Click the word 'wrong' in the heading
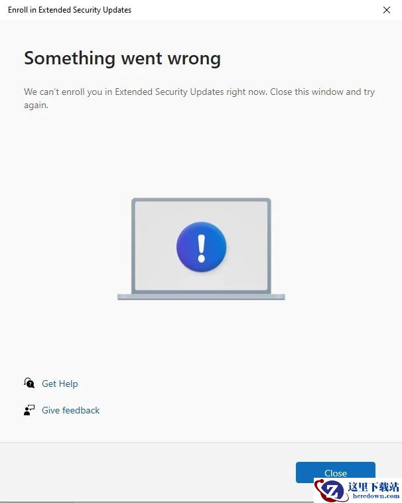 194,59
